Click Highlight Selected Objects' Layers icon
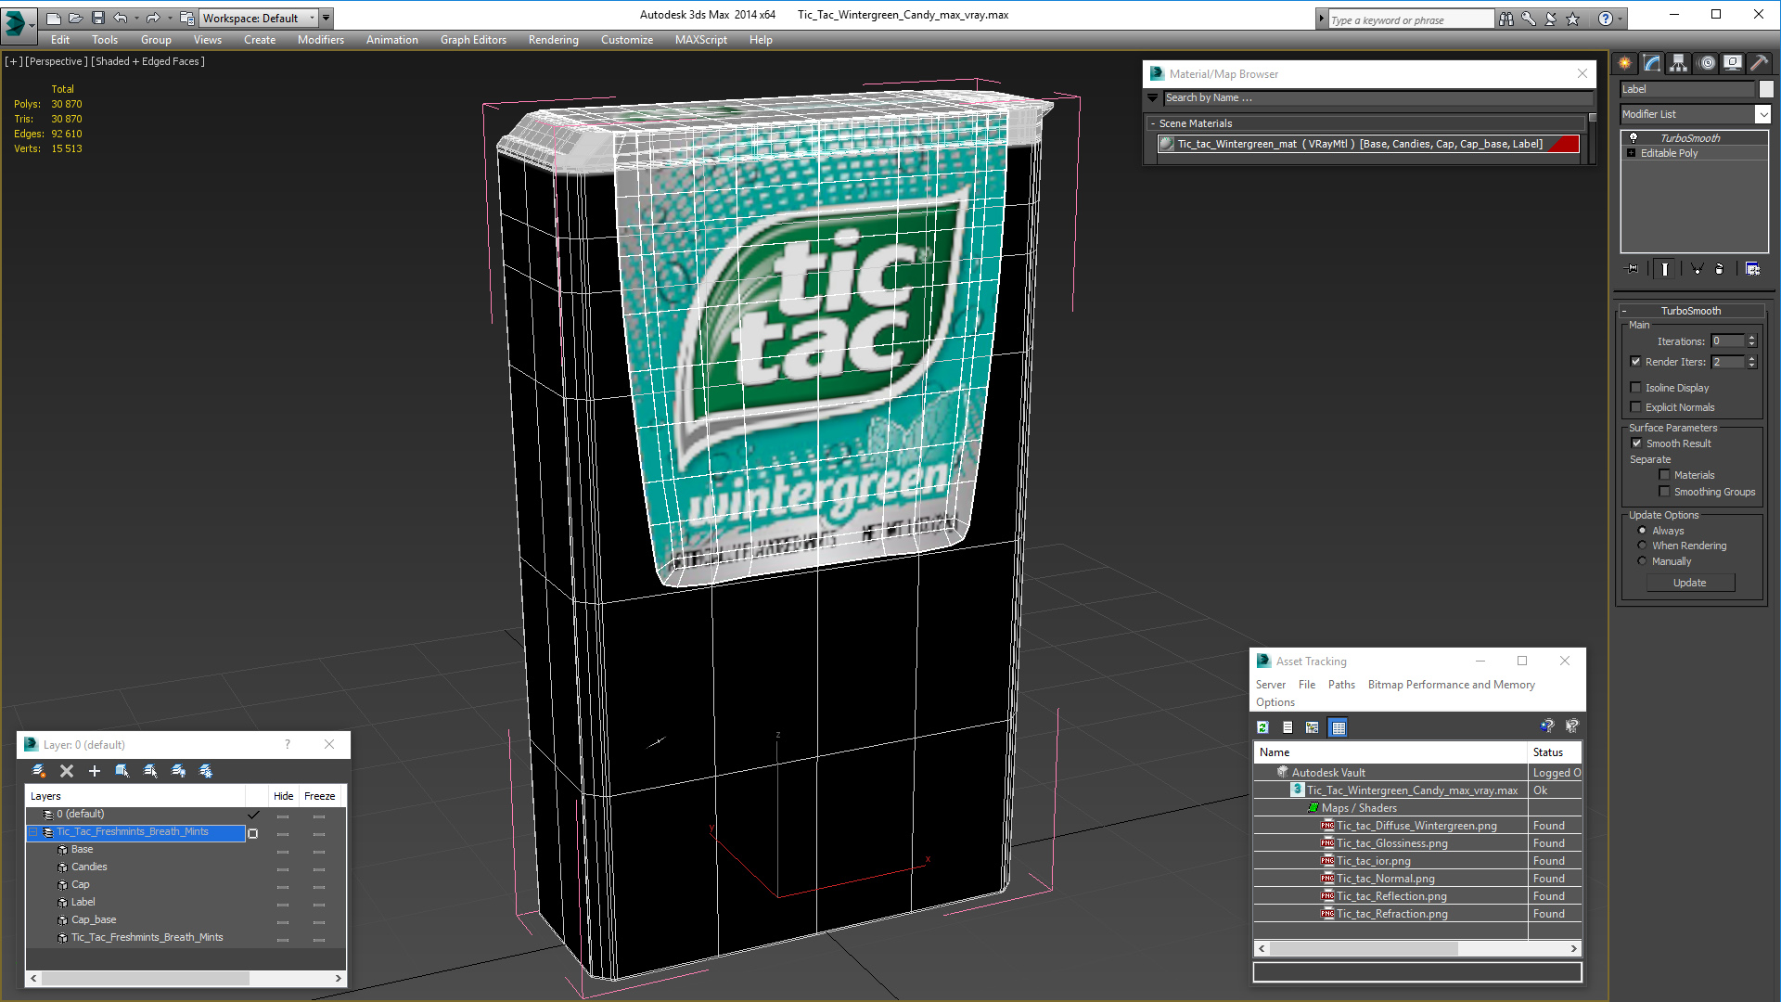The image size is (1781, 1002). click(x=150, y=771)
